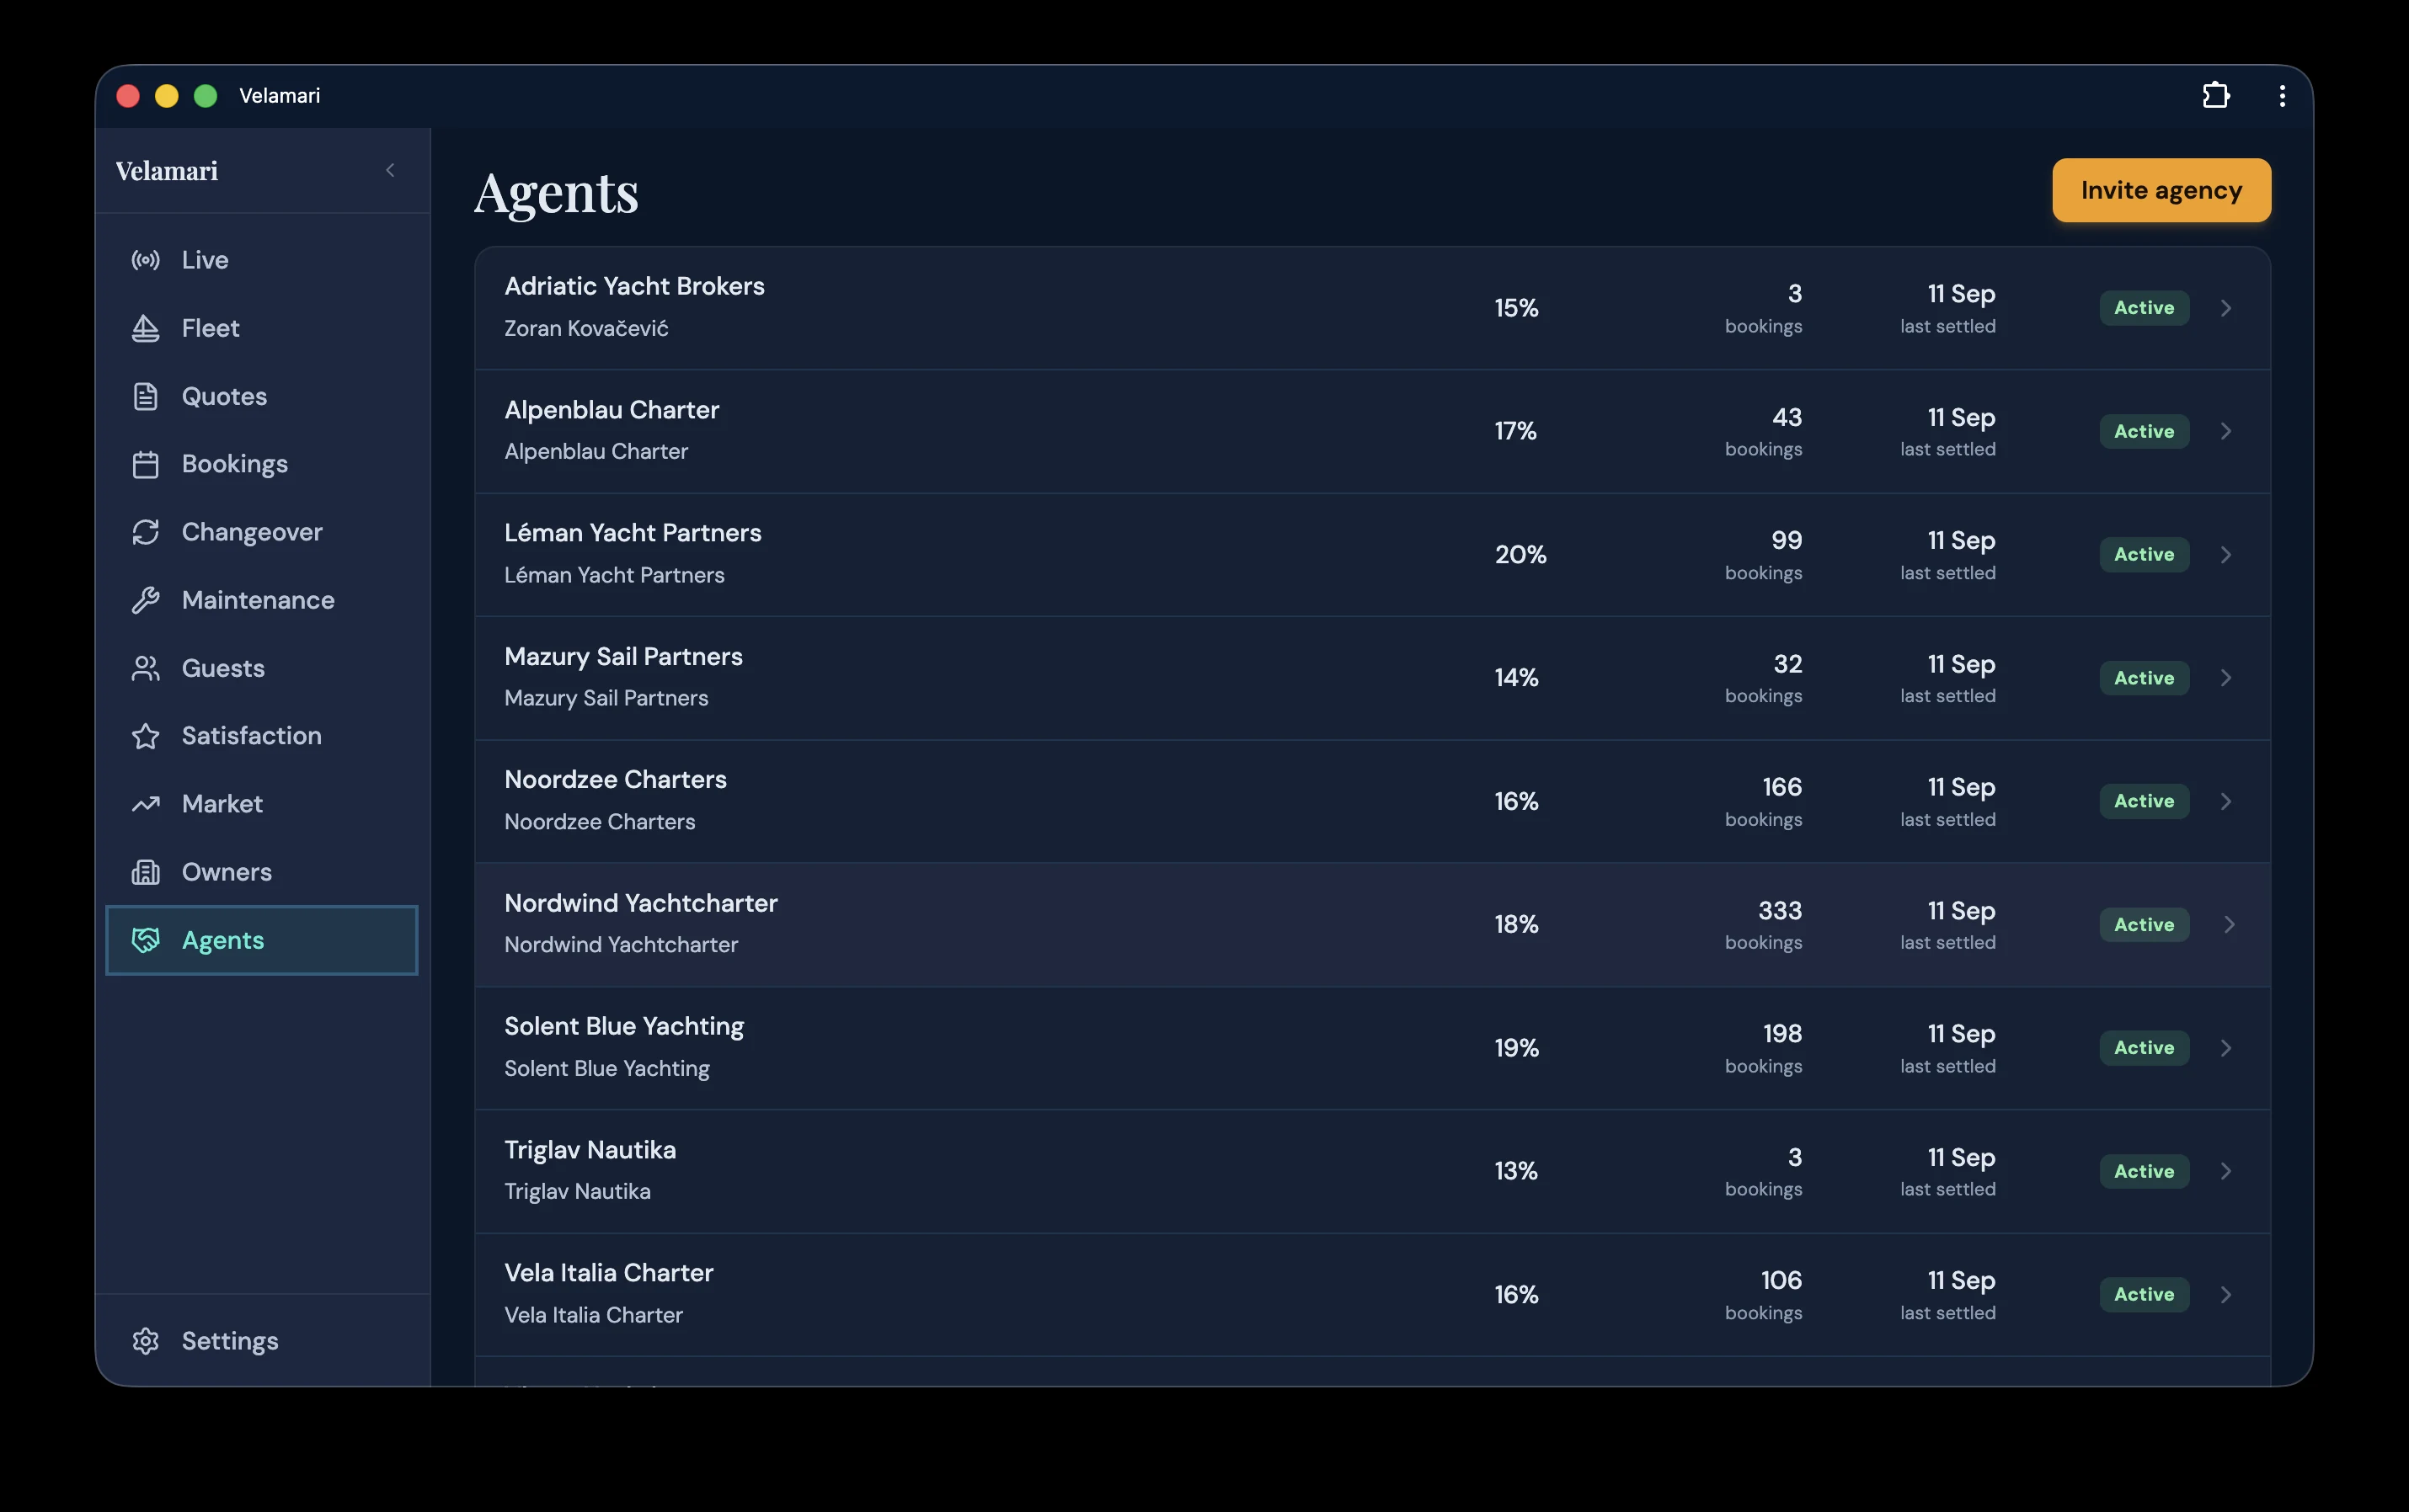This screenshot has height=1512, width=2409.
Task: Click the Triglav Nautika agency title
Action: point(590,1150)
